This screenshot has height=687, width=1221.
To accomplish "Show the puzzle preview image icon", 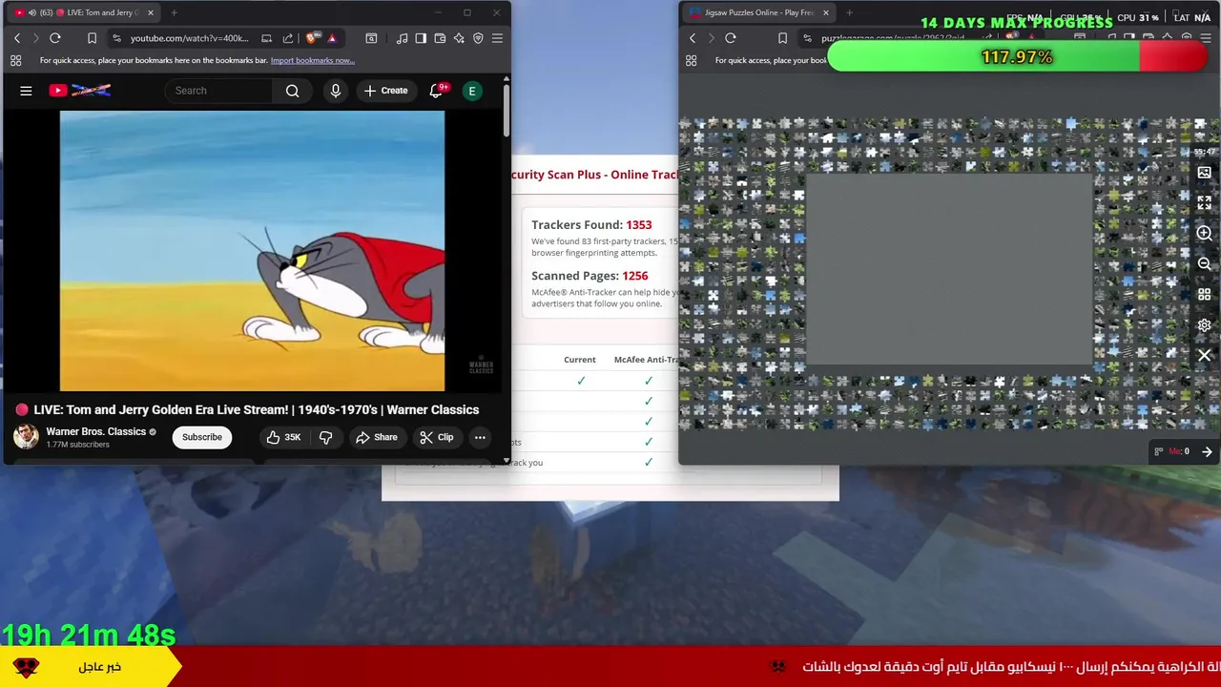I will (1205, 173).
